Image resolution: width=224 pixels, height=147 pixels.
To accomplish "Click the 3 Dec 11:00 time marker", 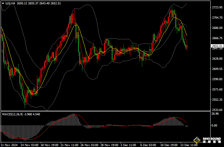I will 129,145.
